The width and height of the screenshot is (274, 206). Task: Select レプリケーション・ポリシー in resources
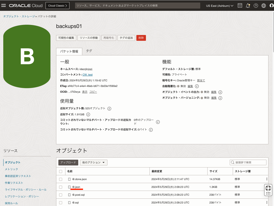(x=22, y=197)
